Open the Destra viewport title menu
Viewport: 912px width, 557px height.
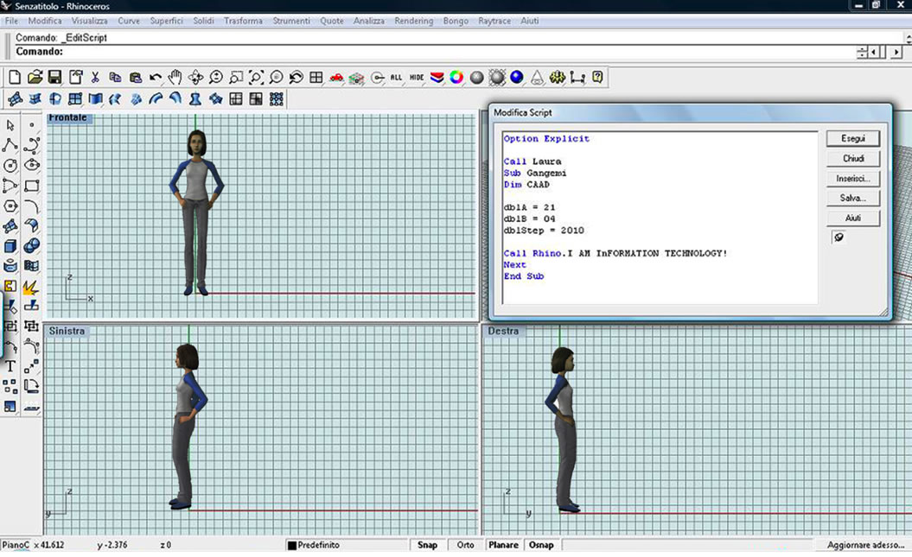[x=503, y=331]
